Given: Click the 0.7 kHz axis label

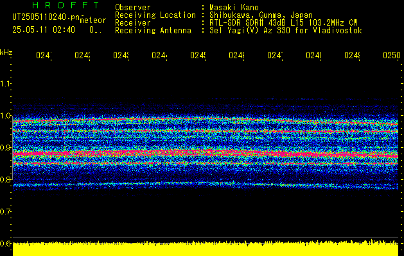Looking at the screenshot, I should click(5, 211).
